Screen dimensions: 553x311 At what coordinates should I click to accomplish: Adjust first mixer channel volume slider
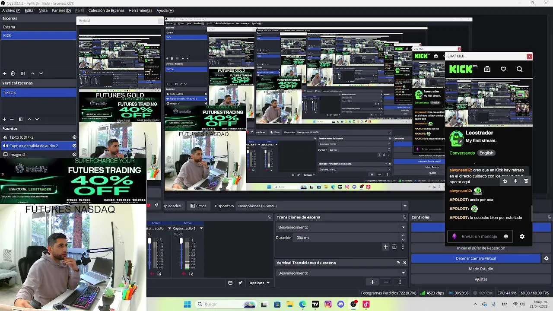[x=149, y=253]
